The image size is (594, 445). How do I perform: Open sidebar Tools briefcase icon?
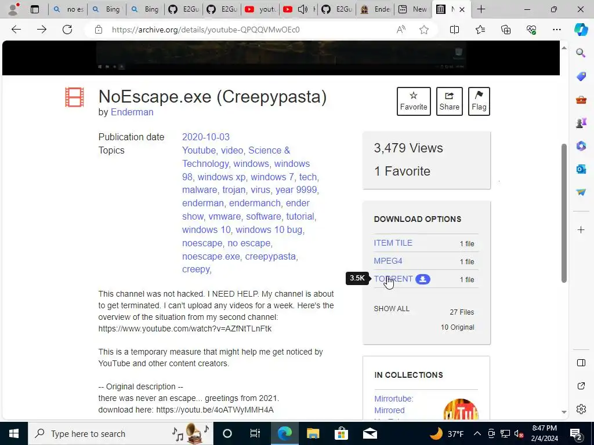pyautogui.click(x=581, y=100)
